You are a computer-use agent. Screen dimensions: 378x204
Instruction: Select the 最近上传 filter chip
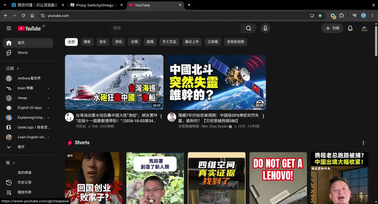pyautogui.click(x=192, y=42)
